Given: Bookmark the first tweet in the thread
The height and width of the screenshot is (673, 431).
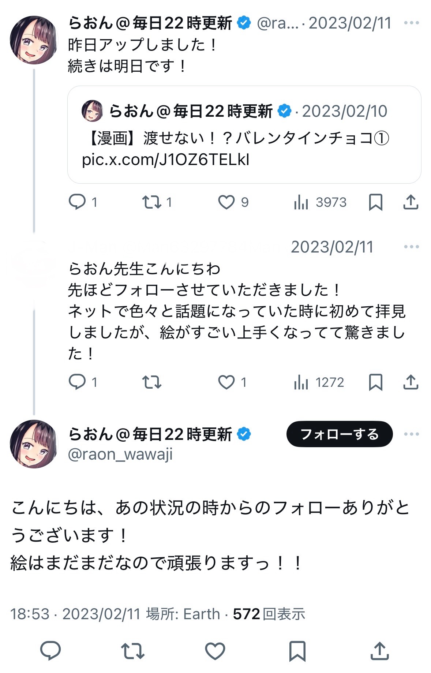Looking at the screenshot, I should tap(376, 202).
